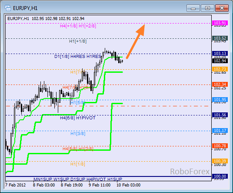
Task: Click the EURJPY,H1 chart window icon
Action: (x=8, y=8)
